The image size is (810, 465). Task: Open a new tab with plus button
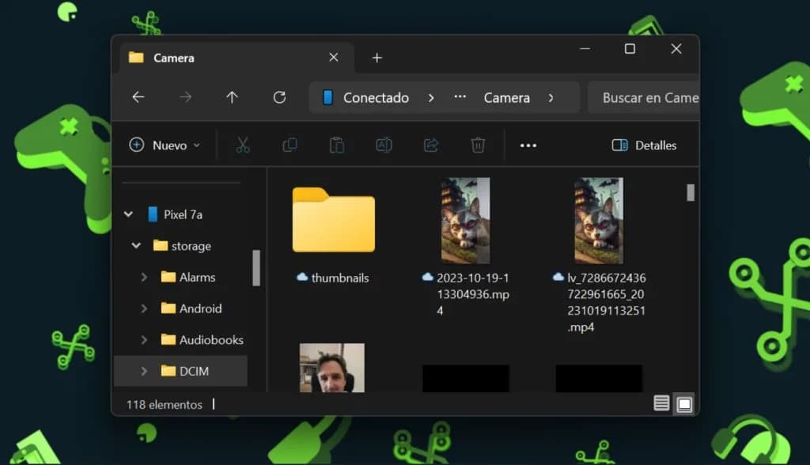point(377,58)
